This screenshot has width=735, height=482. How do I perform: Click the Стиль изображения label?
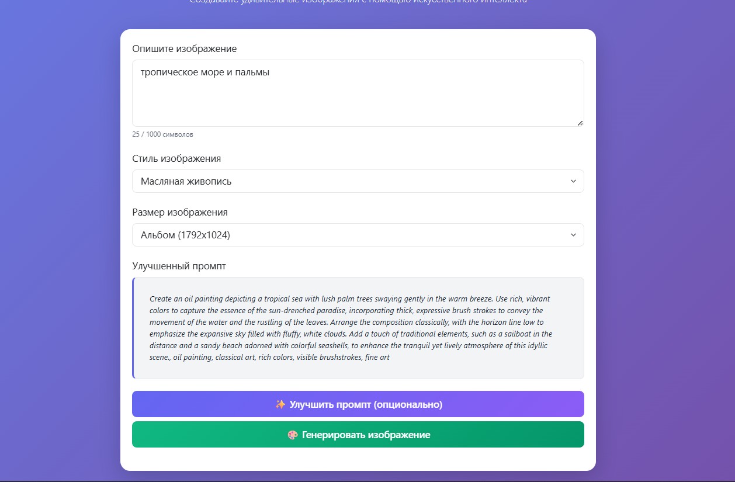[176, 158]
